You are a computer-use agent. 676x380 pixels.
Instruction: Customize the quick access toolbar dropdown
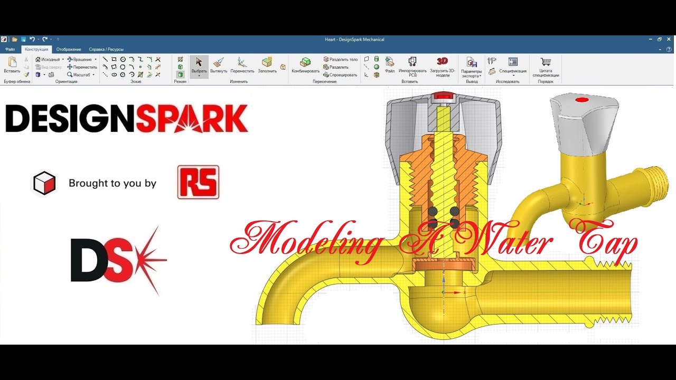pyautogui.click(x=58, y=40)
